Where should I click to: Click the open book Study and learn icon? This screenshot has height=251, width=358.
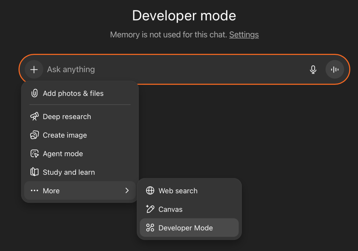pyautogui.click(x=34, y=172)
